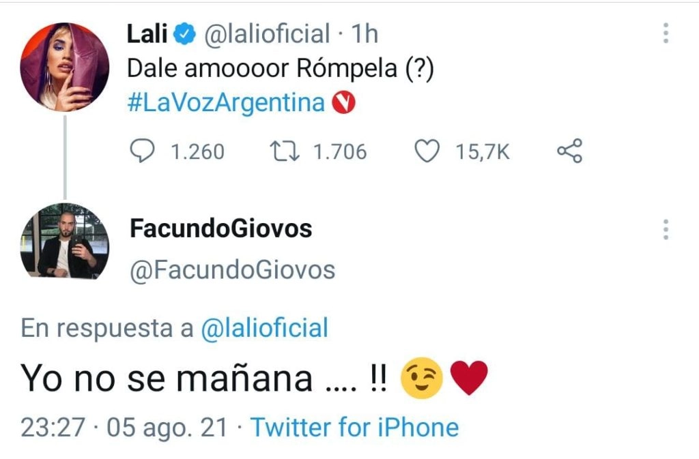Open the three-dot menu on FacundoGiovos's reply
This screenshot has height=459, width=699.
click(x=666, y=230)
